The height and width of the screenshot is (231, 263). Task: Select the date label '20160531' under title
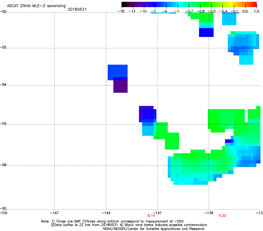pyautogui.click(x=77, y=9)
